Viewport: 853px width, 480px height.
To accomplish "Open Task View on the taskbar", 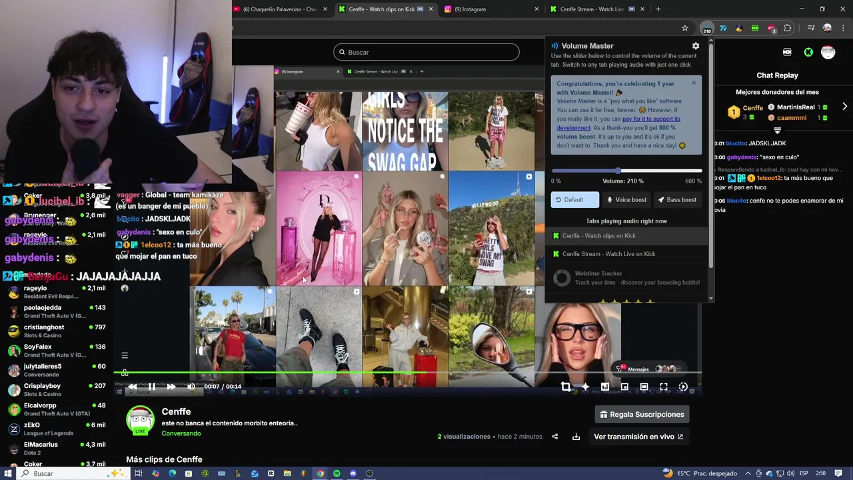I will point(139,473).
